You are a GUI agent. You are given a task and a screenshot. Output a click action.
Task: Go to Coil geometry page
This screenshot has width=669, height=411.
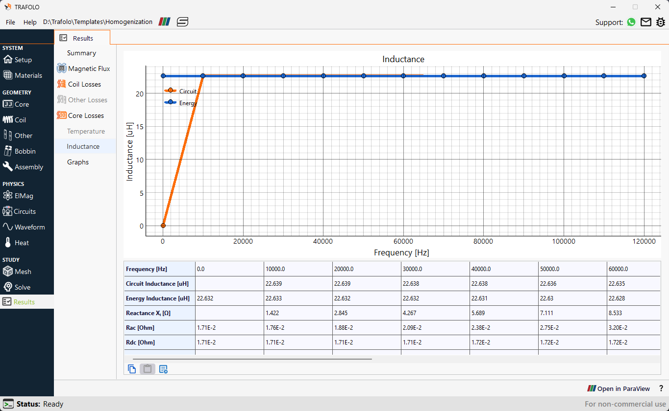point(15,120)
